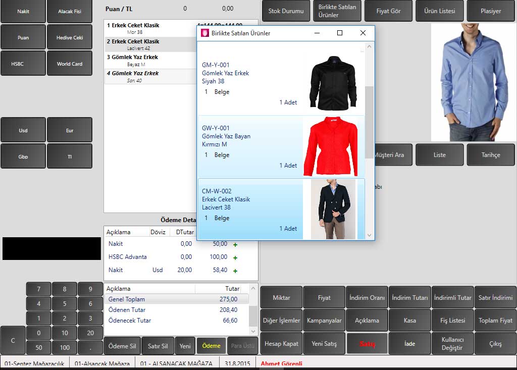This screenshot has height=370, width=517.
Task: Open Fiyat Gör
Action: [388, 11]
